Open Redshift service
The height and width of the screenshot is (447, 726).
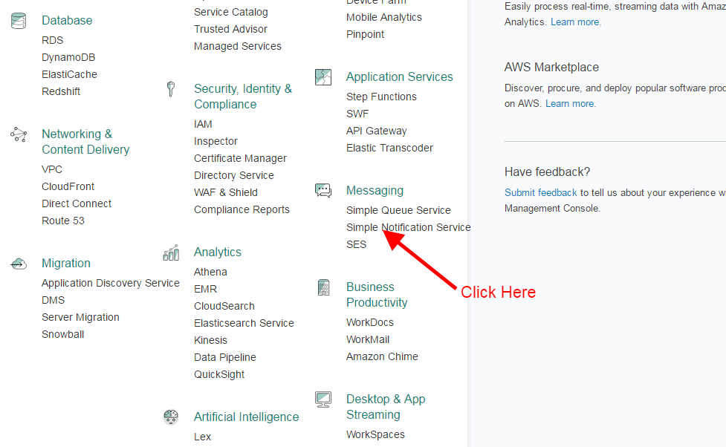tap(61, 91)
